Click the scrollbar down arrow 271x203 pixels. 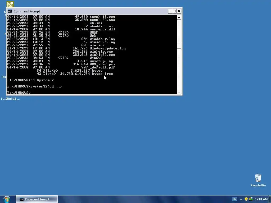pos(179,92)
